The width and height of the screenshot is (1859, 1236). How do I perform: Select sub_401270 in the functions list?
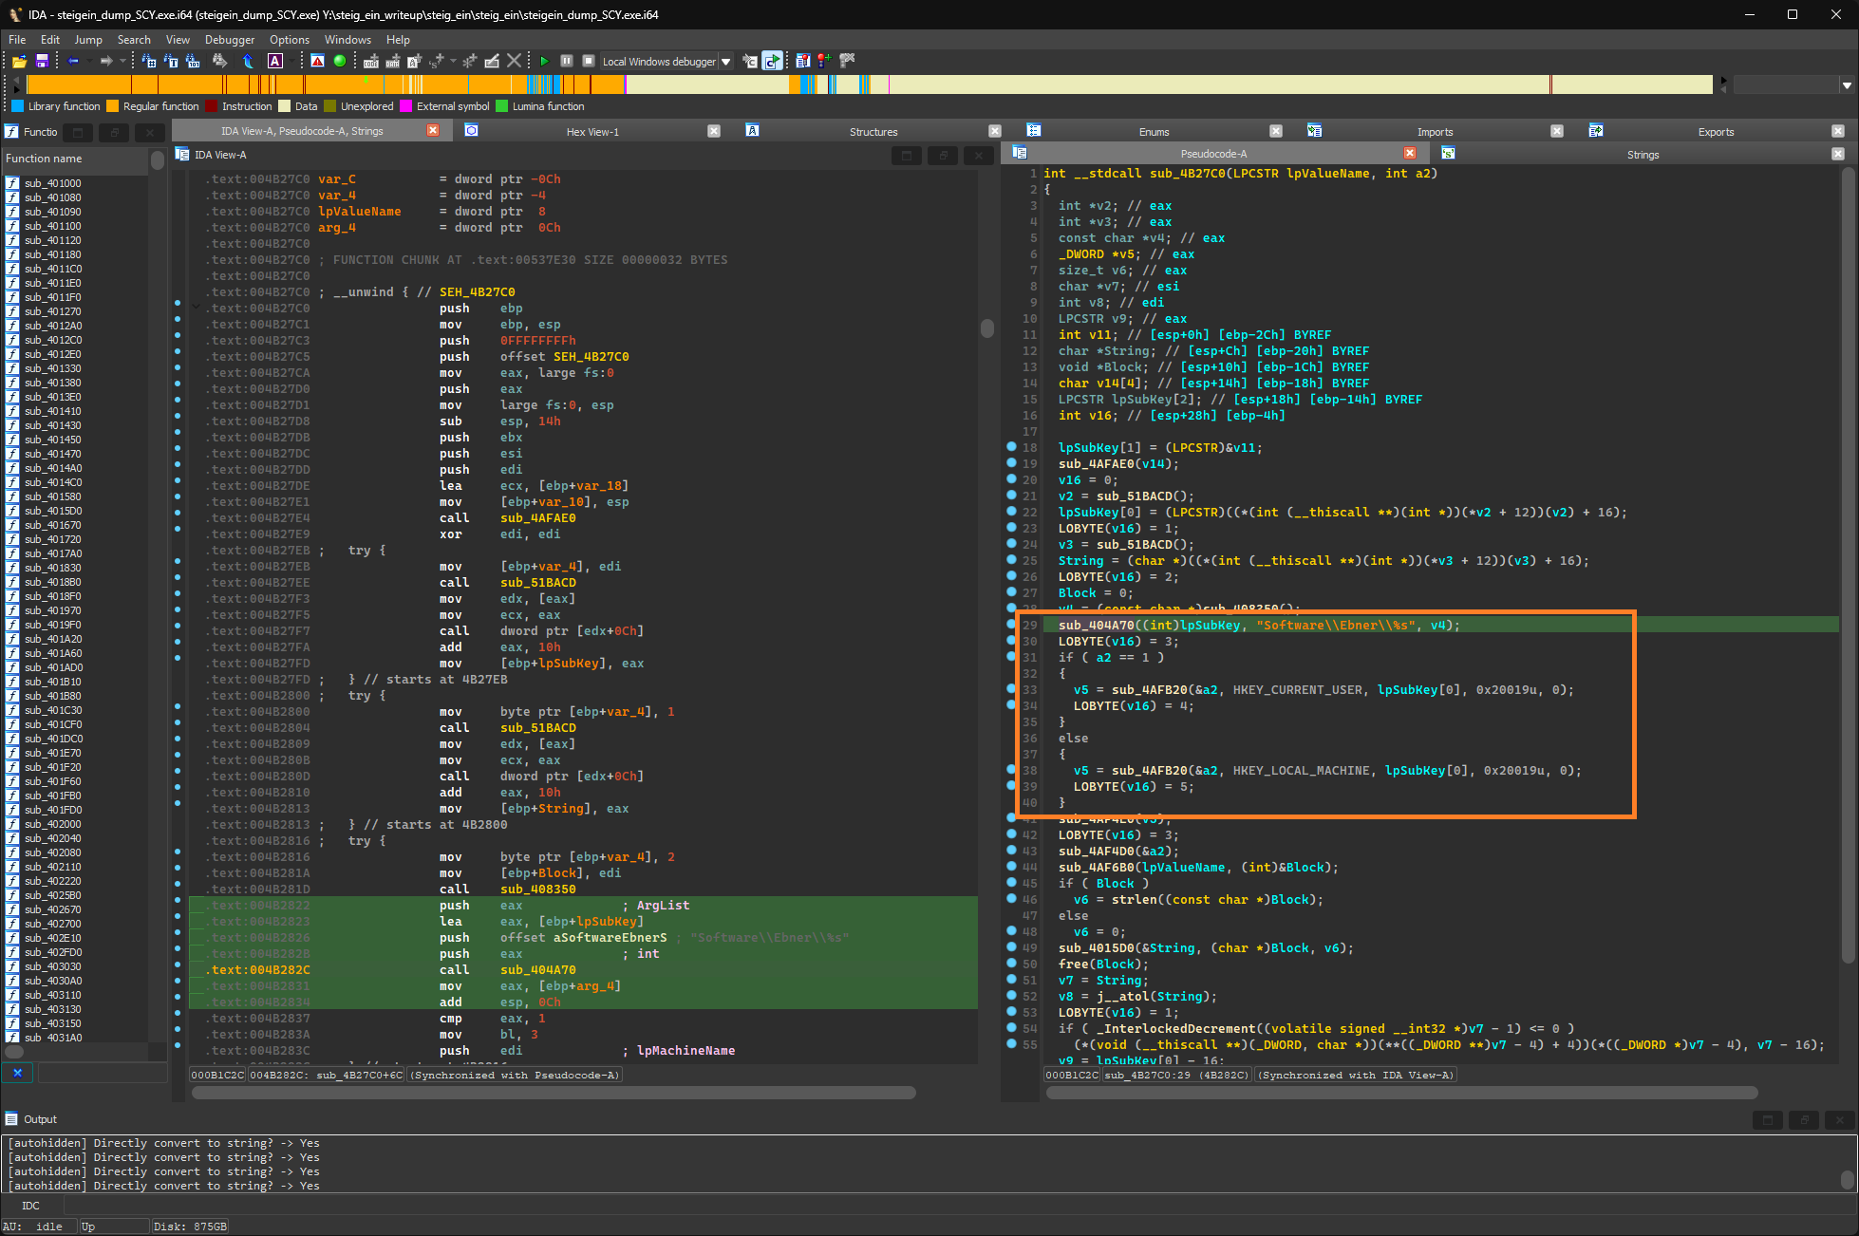53,311
